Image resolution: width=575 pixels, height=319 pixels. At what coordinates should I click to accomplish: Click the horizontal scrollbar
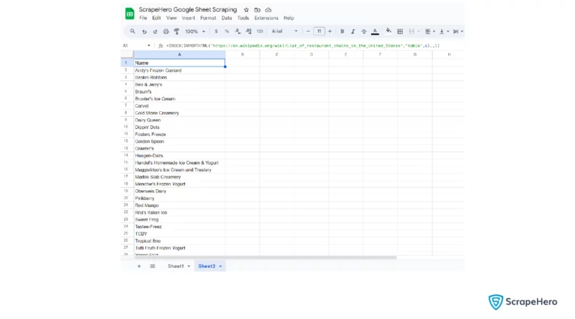click(266, 257)
